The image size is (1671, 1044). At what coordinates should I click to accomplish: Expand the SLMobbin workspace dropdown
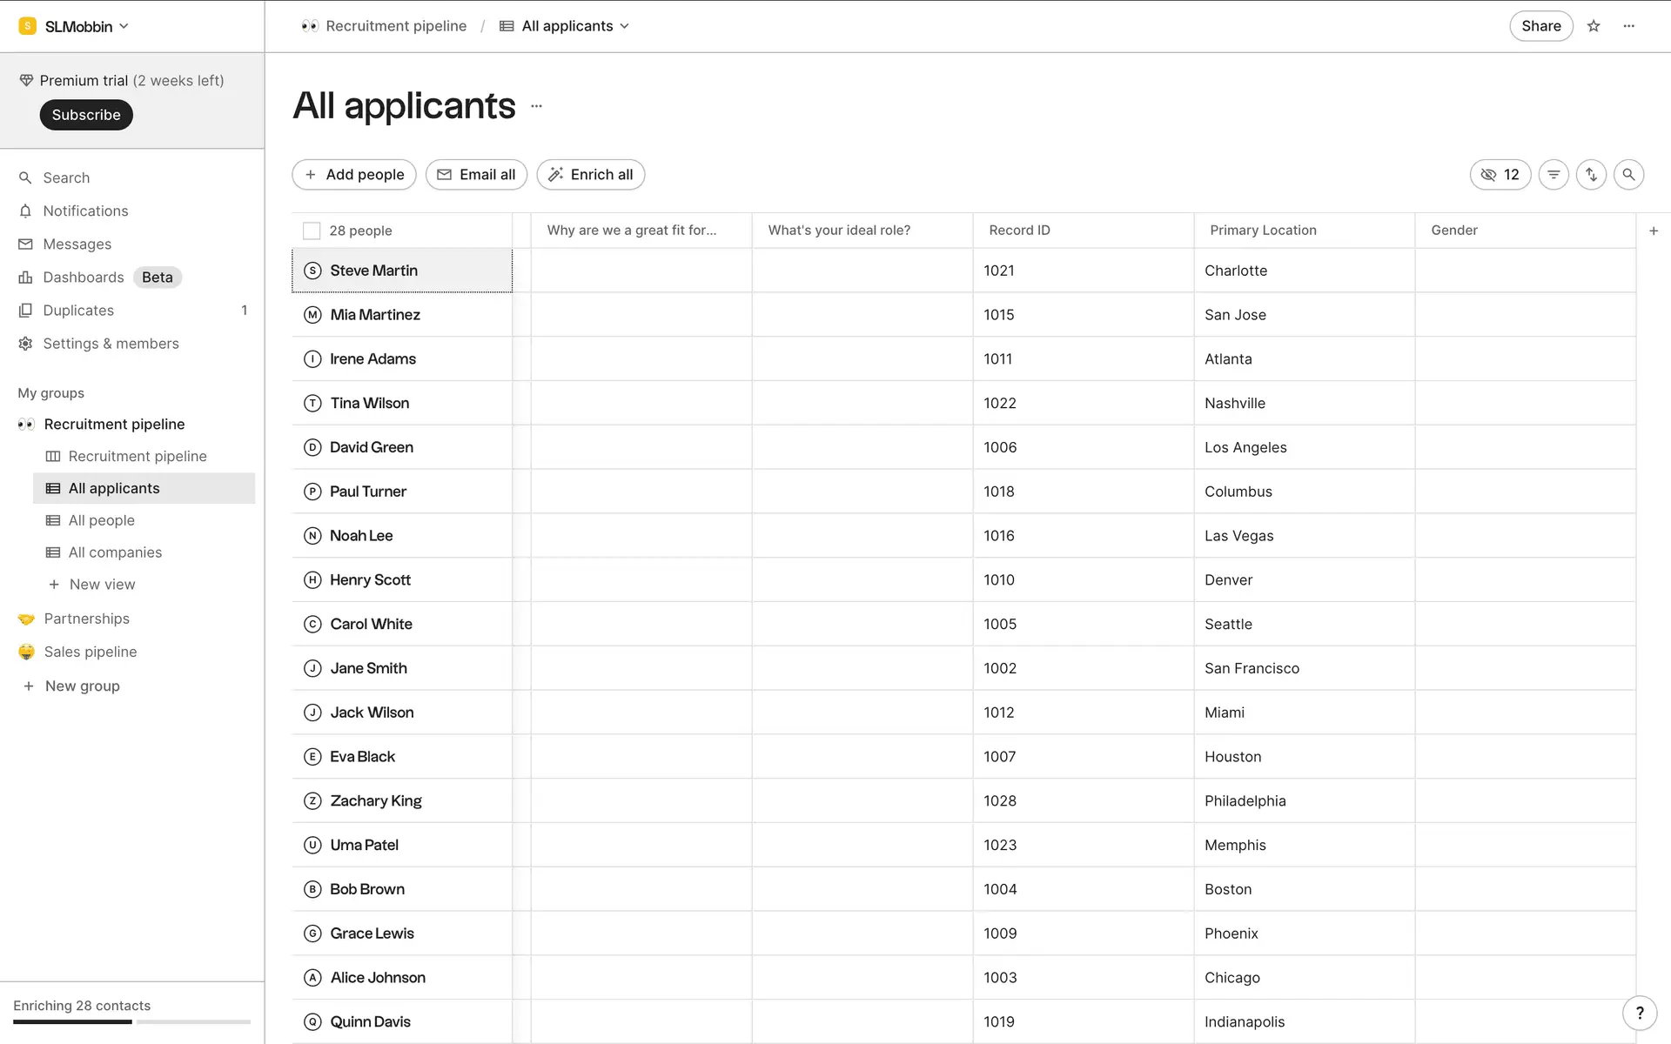pos(77,26)
